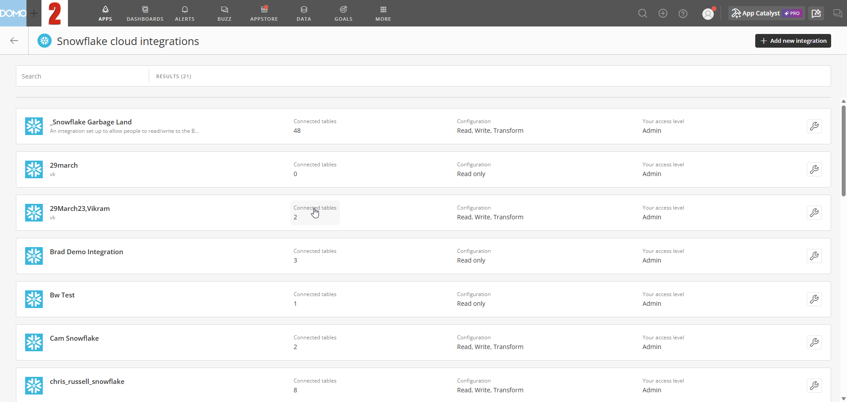Screen dimensions: 847x402
Task: Click Add new integration button
Action: point(793,41)
